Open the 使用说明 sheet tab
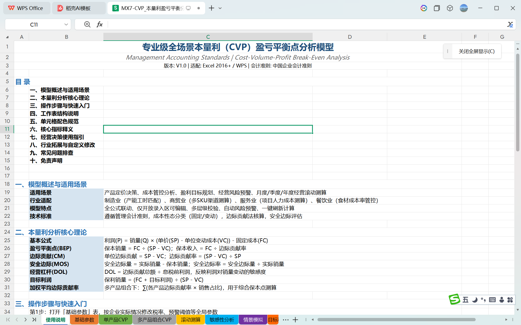 pos(56,320)
